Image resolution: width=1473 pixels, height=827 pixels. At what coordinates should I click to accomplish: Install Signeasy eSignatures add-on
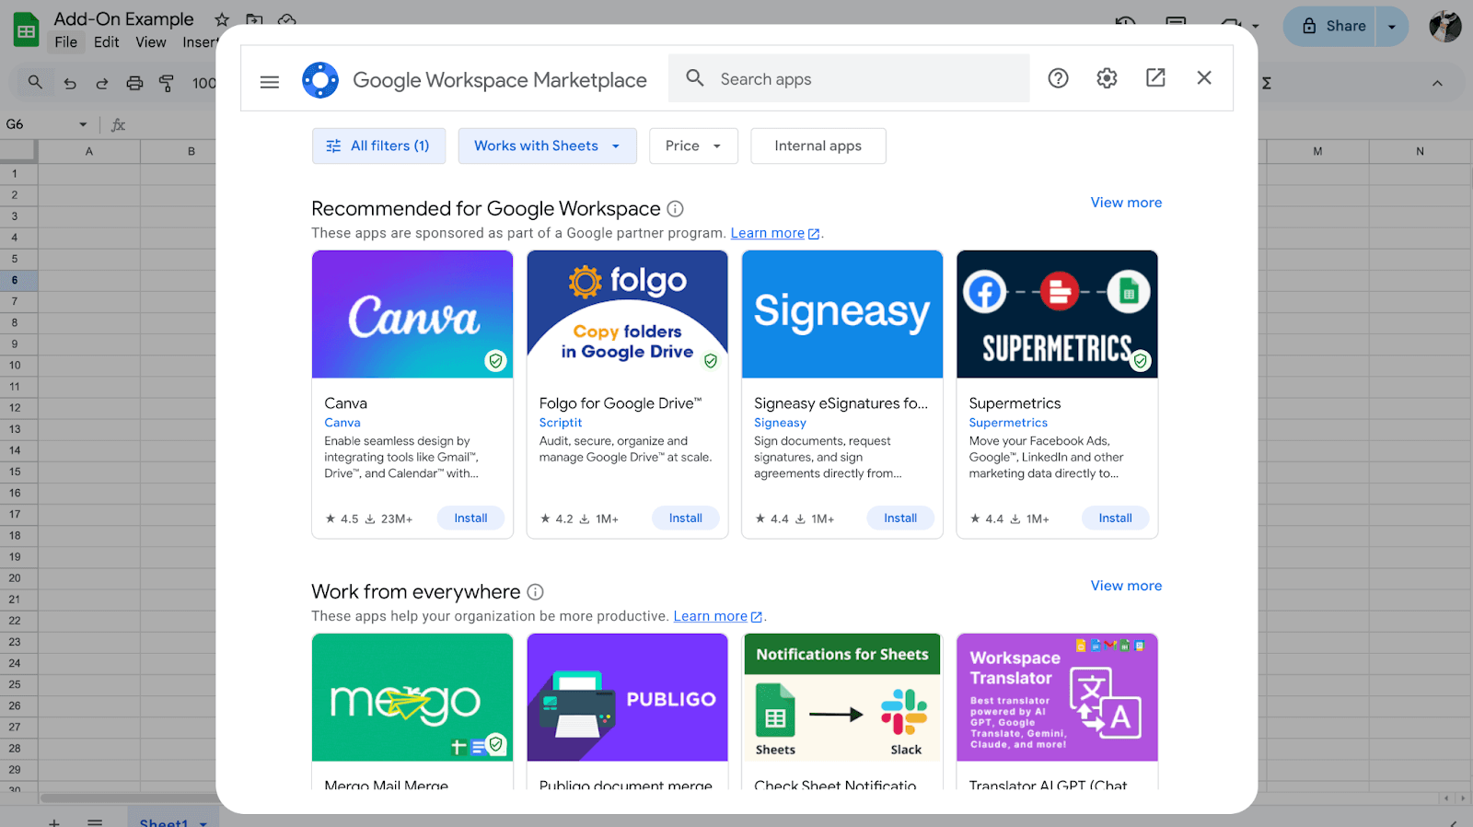tap(899, 518)
